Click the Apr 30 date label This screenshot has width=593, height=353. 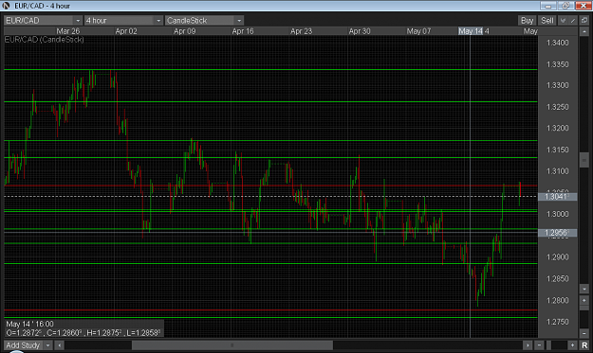[360, 31]
